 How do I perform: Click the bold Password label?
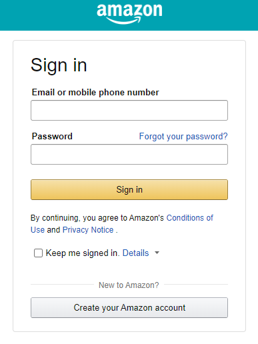pos(52,136)
